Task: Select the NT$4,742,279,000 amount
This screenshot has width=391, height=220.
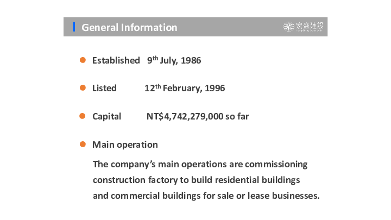Action: (185, 116)
